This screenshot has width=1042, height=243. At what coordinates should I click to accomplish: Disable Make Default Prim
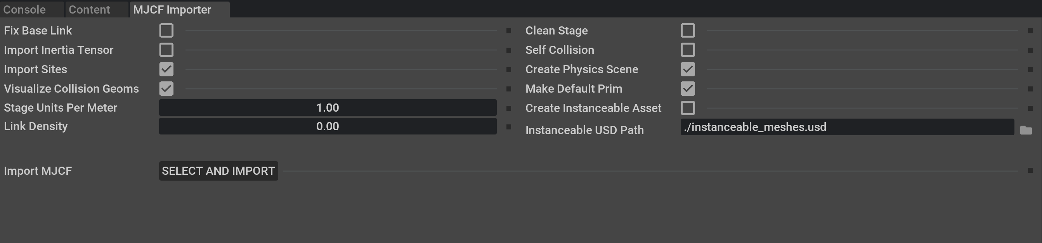pyautogui.click(x=688, y=88)
